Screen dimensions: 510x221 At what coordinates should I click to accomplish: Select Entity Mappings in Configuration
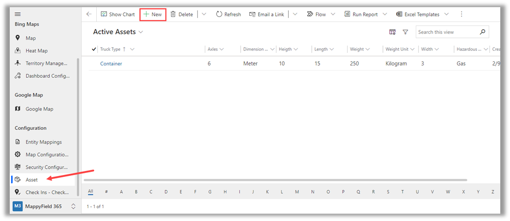click(x=44, y=142)
